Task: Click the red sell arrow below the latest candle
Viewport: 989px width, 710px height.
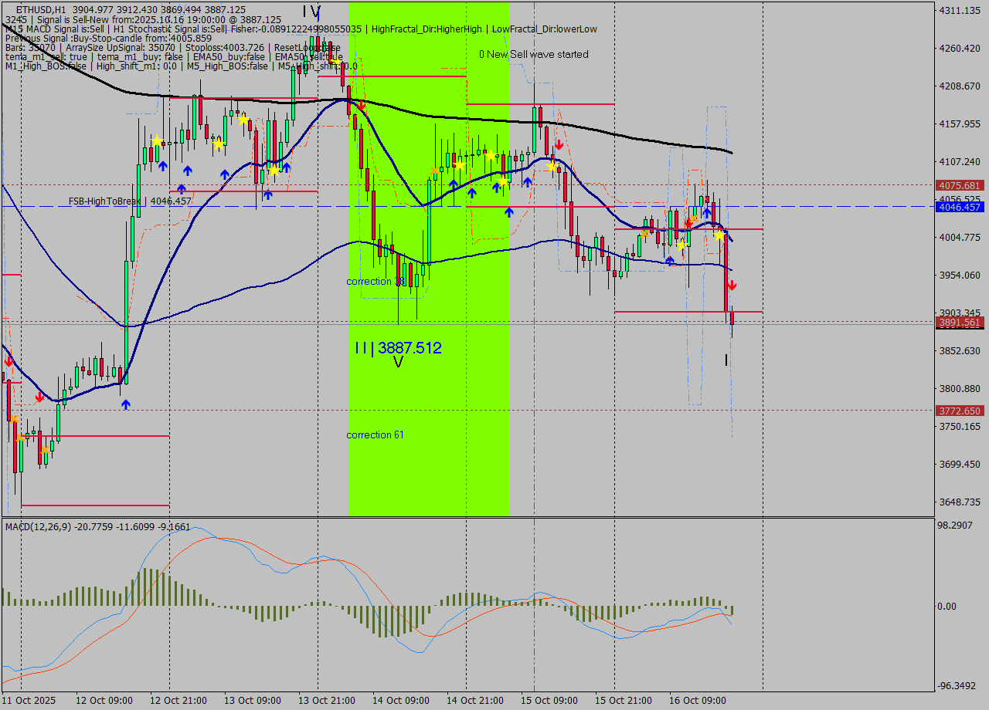Action: pos(731,286)
